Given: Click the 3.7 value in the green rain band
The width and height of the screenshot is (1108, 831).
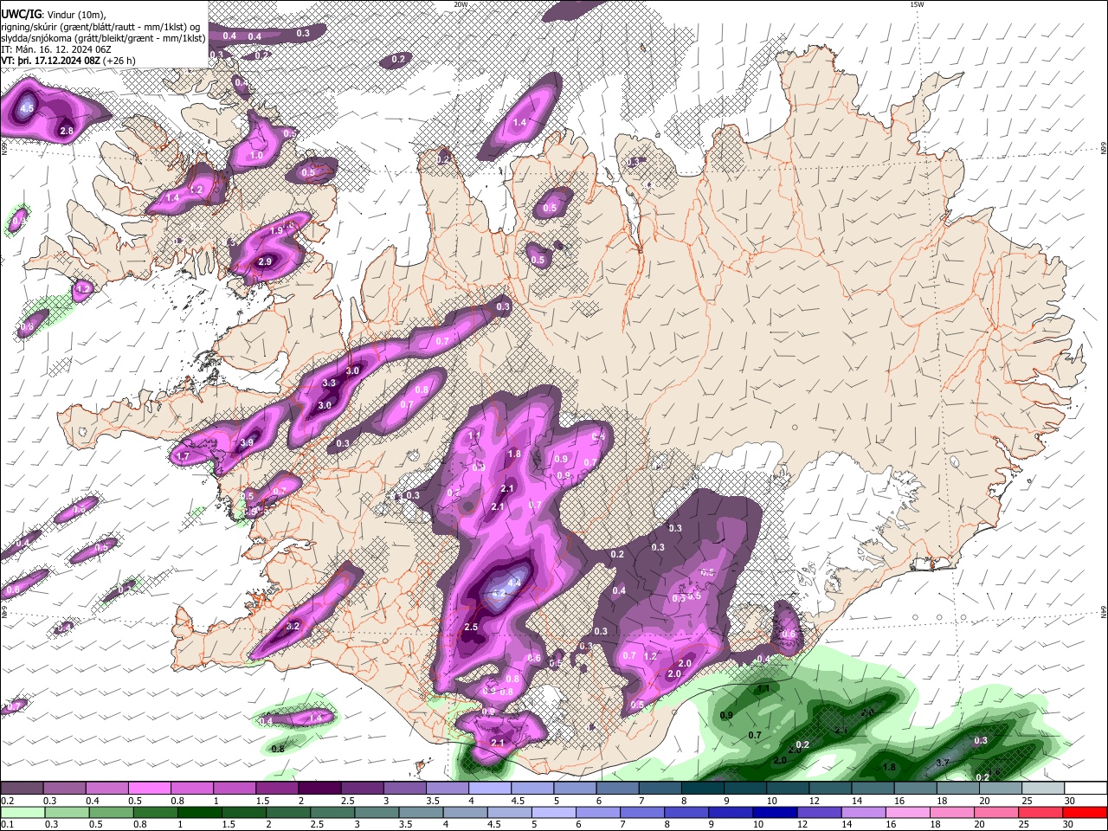Looking at the screenshot, I should (x=944, y=763).
